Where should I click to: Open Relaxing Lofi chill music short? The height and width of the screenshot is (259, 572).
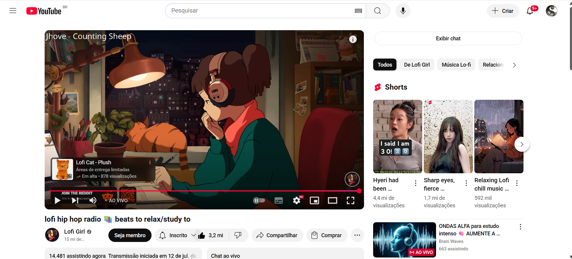[x=499, y=137]
